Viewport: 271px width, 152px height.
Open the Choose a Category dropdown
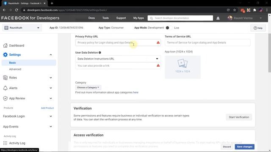pos(88,87)
